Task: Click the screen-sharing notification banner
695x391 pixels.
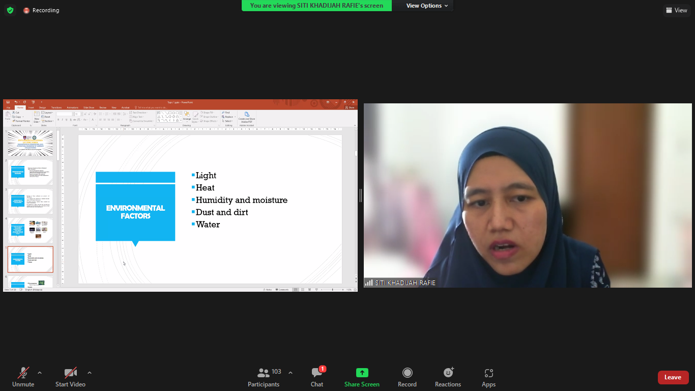Action: 316,6
